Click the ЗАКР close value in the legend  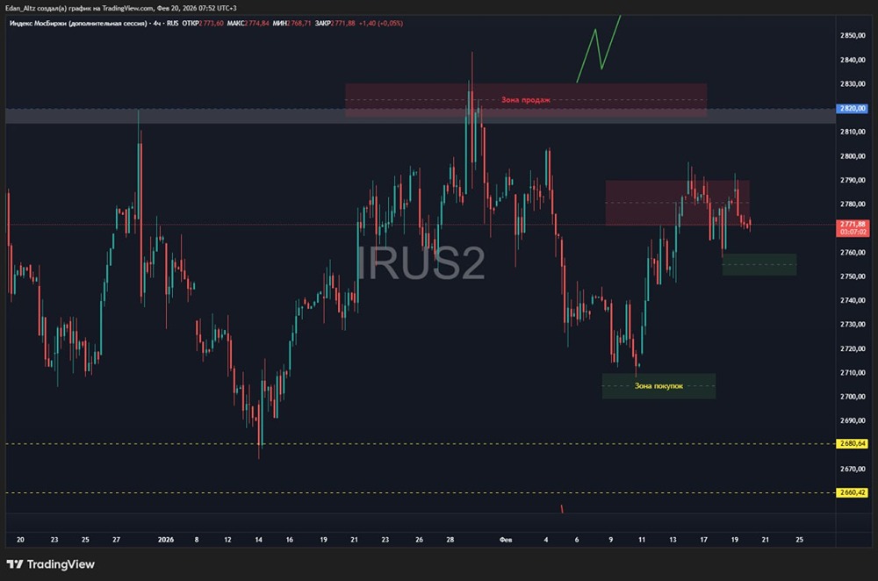click(335, 24)
